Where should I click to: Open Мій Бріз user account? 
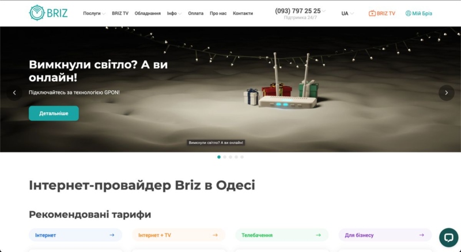point(418,13)
